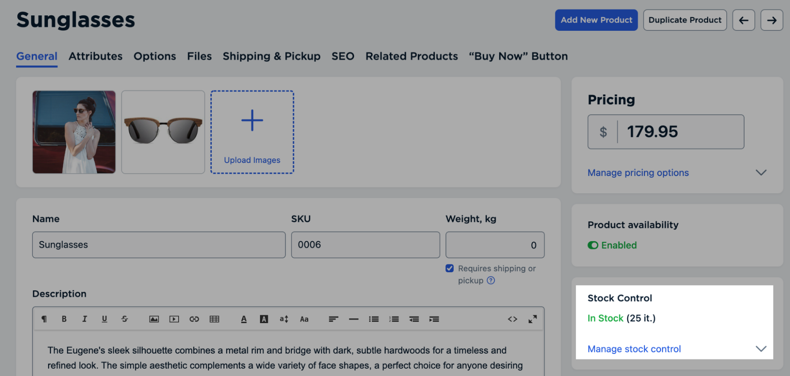Click the insert link icon
This screenshot has width=790, height=376.
tap(194, 319)
